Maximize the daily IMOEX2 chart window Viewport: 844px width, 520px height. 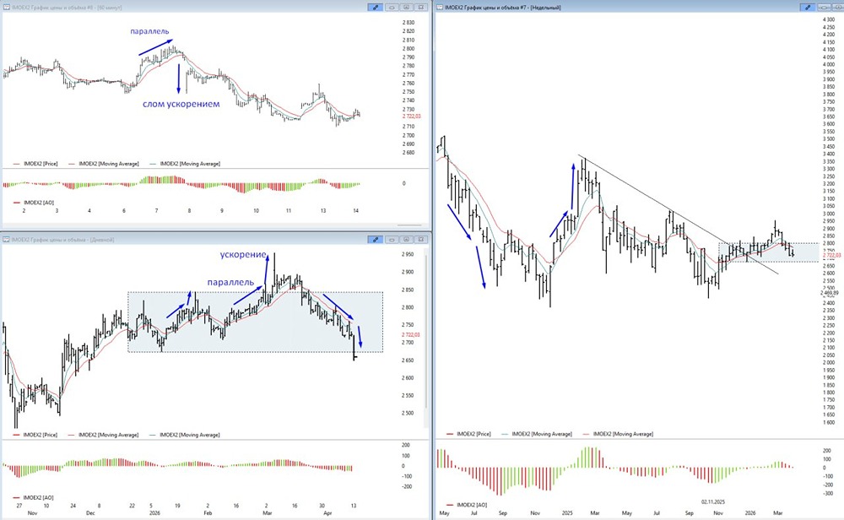[407, 240]
